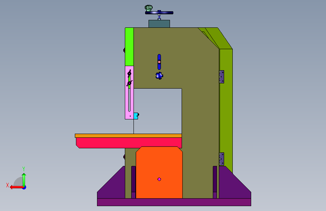Click the red X axis arrow of the triad
Viewport: 326px width, 211px height.
(x=17, y=187)
